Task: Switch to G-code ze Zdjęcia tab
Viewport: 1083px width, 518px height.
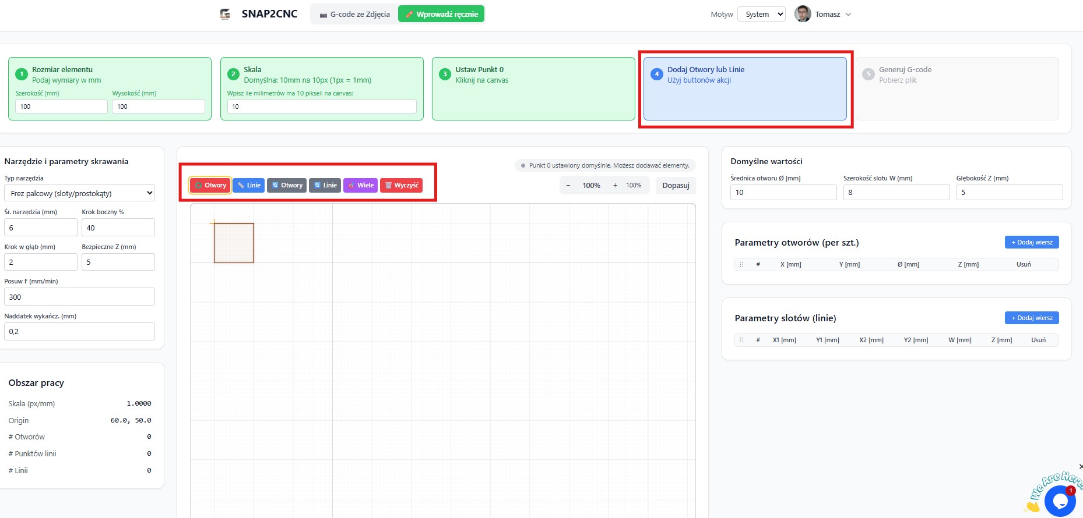Action: [x=354, y=14]
